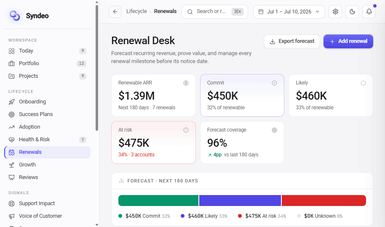Open settings gear icon
This screenshot has height=227, width=385.
(x=335, y=11)
